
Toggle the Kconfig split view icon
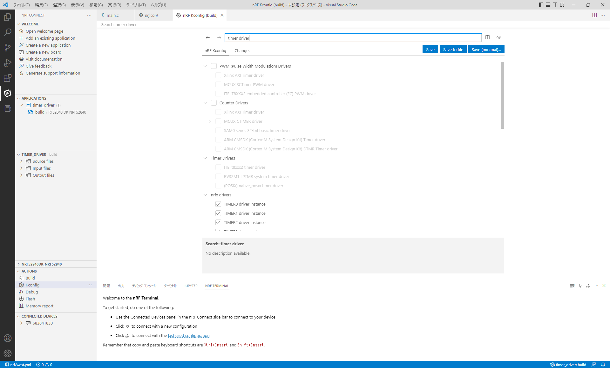click(x=487, y=37)
